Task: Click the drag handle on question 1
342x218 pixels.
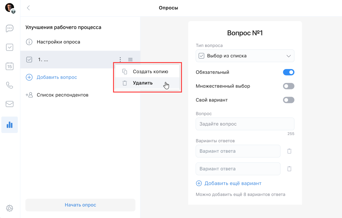Action: [x=130, y=59]
